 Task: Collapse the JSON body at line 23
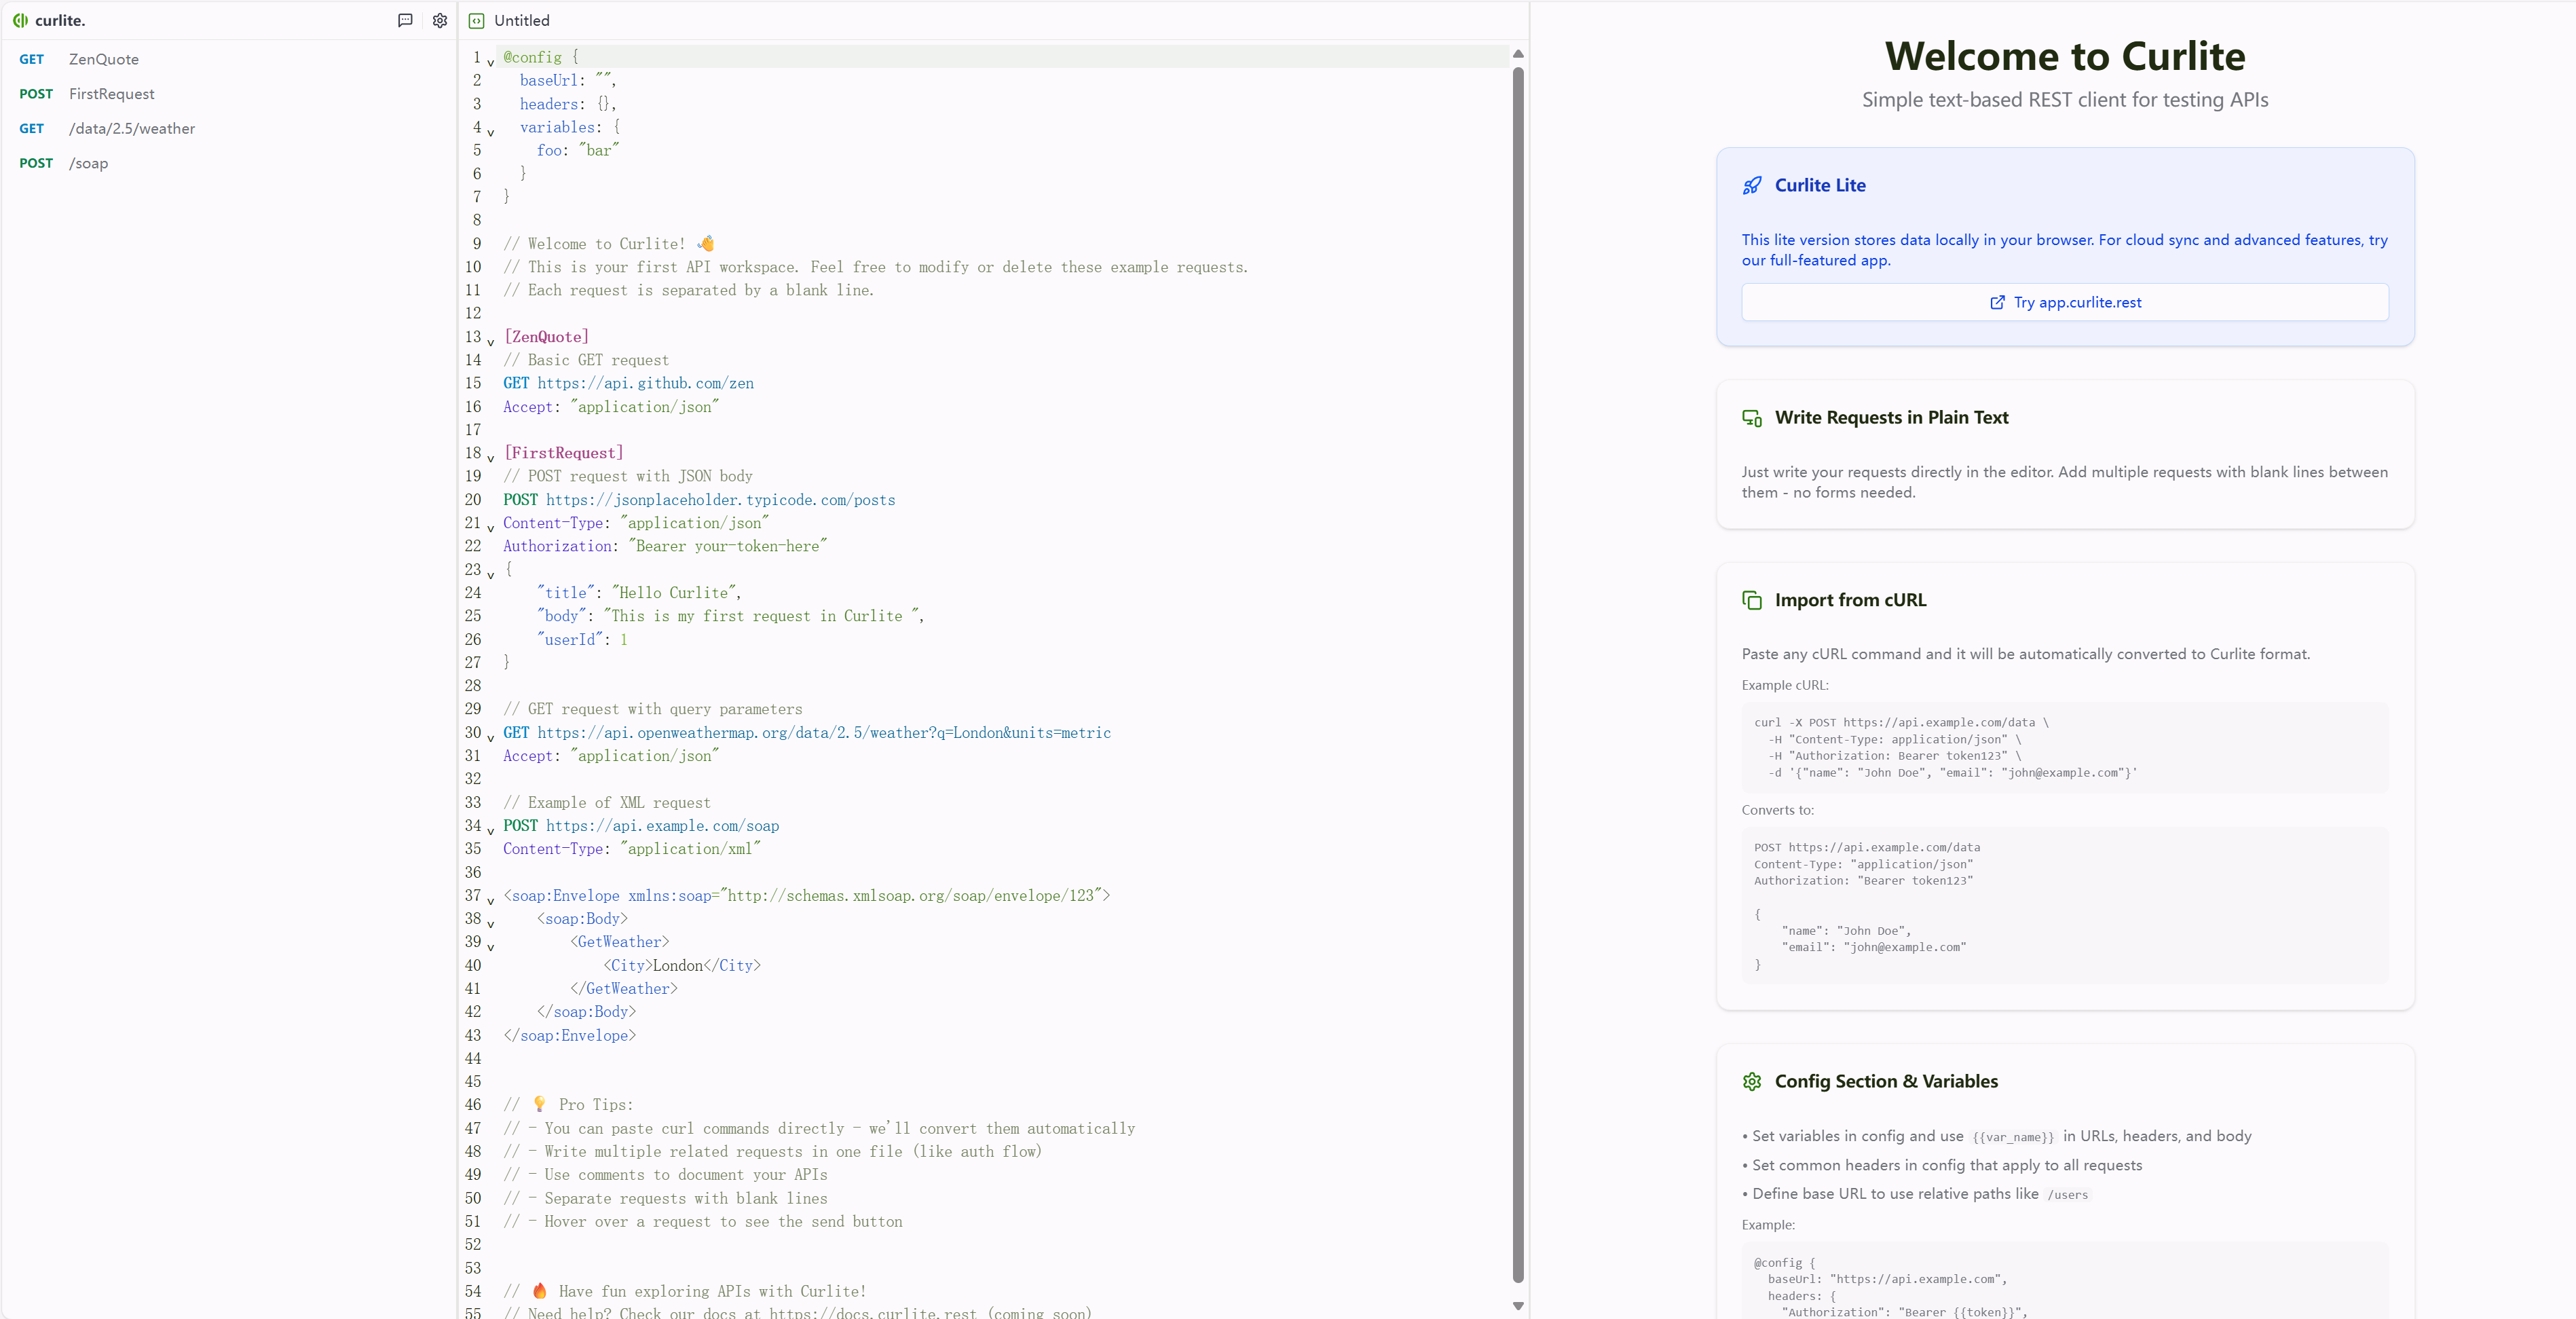click(491, 574)
